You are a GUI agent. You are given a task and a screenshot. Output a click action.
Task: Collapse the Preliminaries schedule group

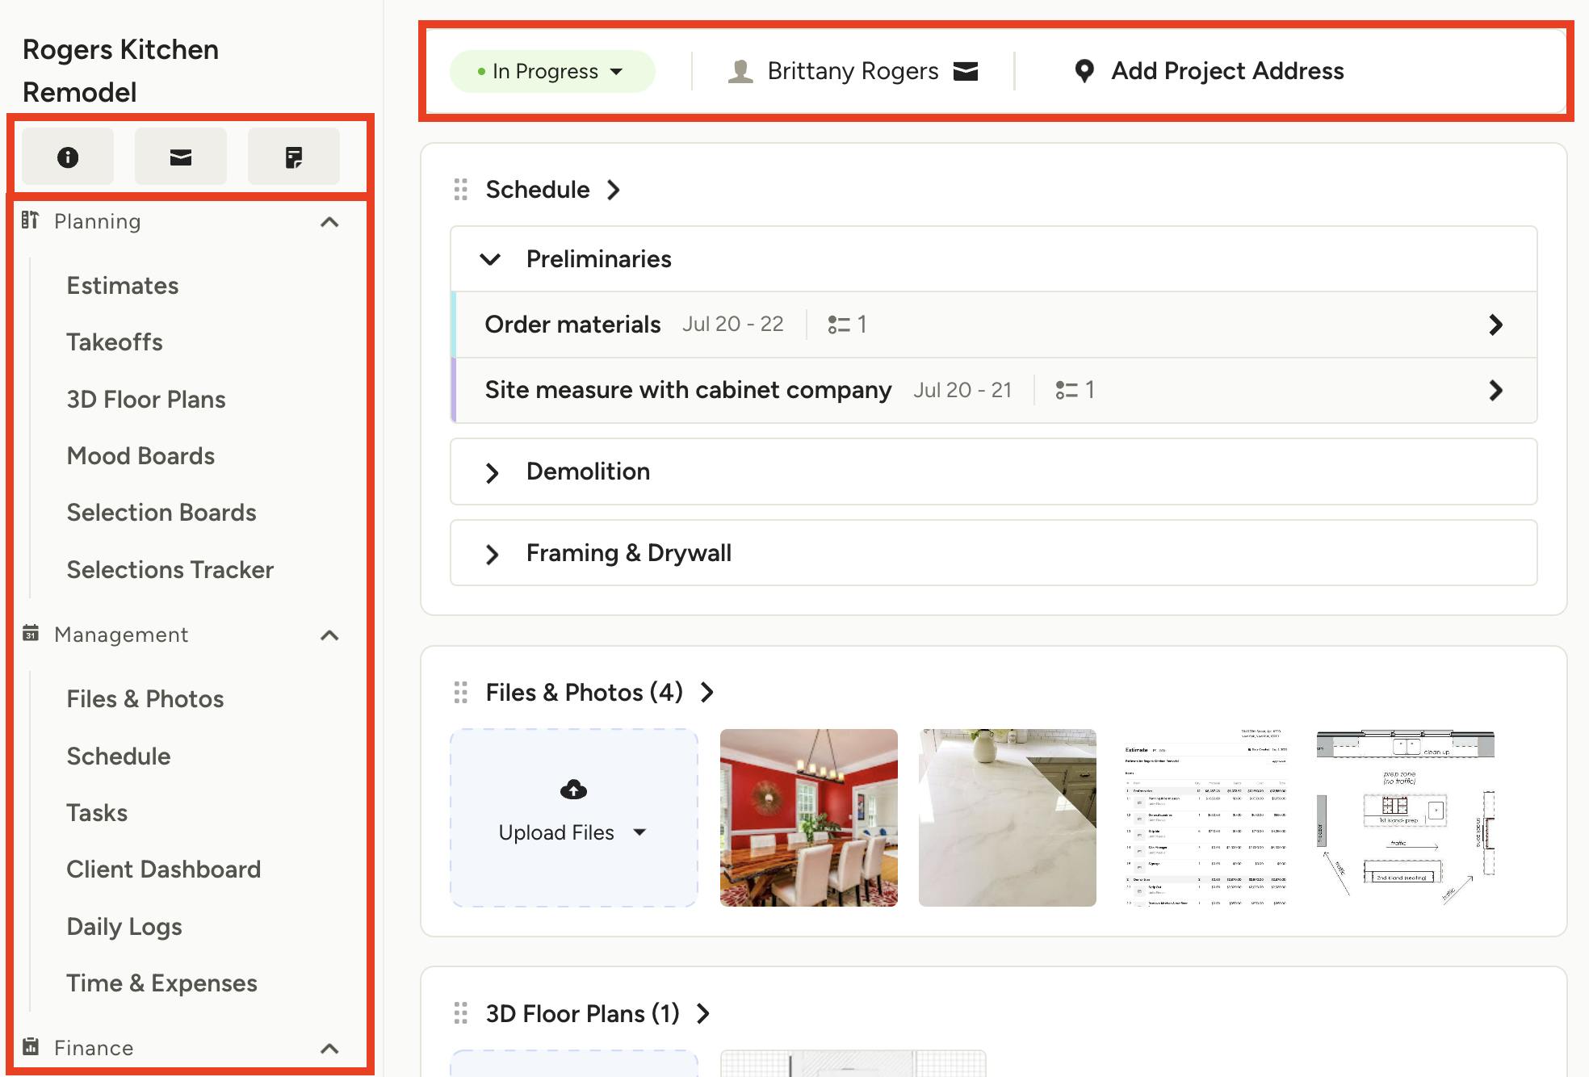click(x=491, y=259)
